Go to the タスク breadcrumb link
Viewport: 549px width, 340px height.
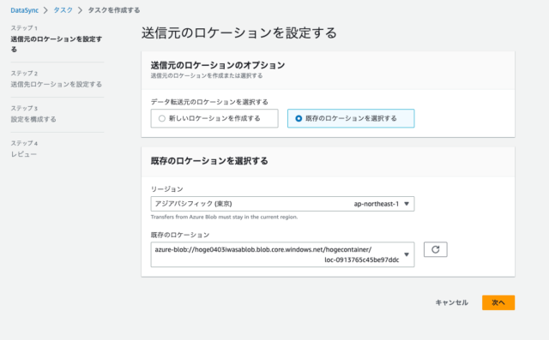pos(63,10)
